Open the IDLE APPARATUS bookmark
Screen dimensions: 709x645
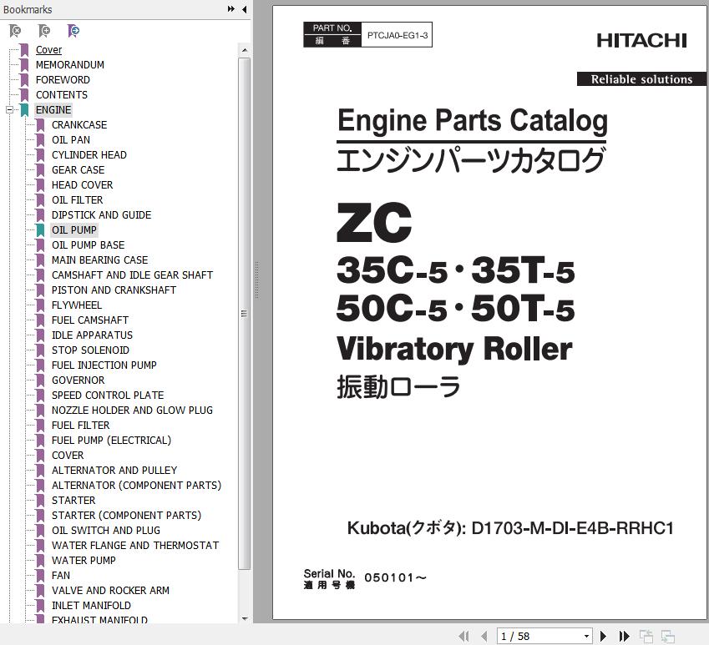click(92, 335)
